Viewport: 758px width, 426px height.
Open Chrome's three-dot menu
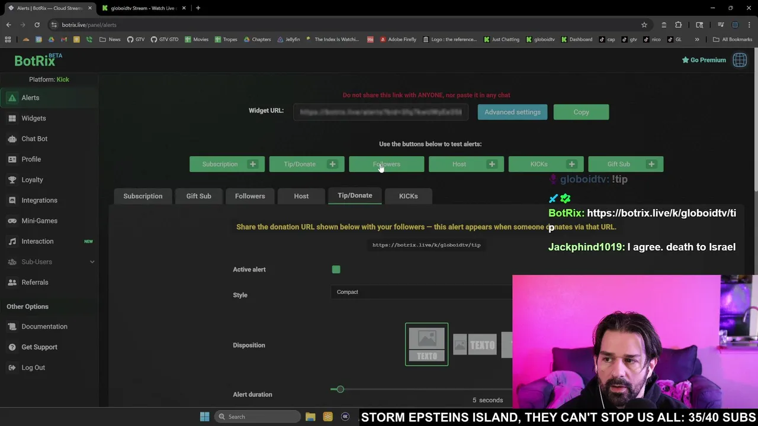pos(749,25)
